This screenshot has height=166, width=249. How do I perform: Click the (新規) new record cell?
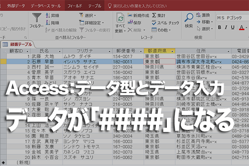tap(19, 163)
